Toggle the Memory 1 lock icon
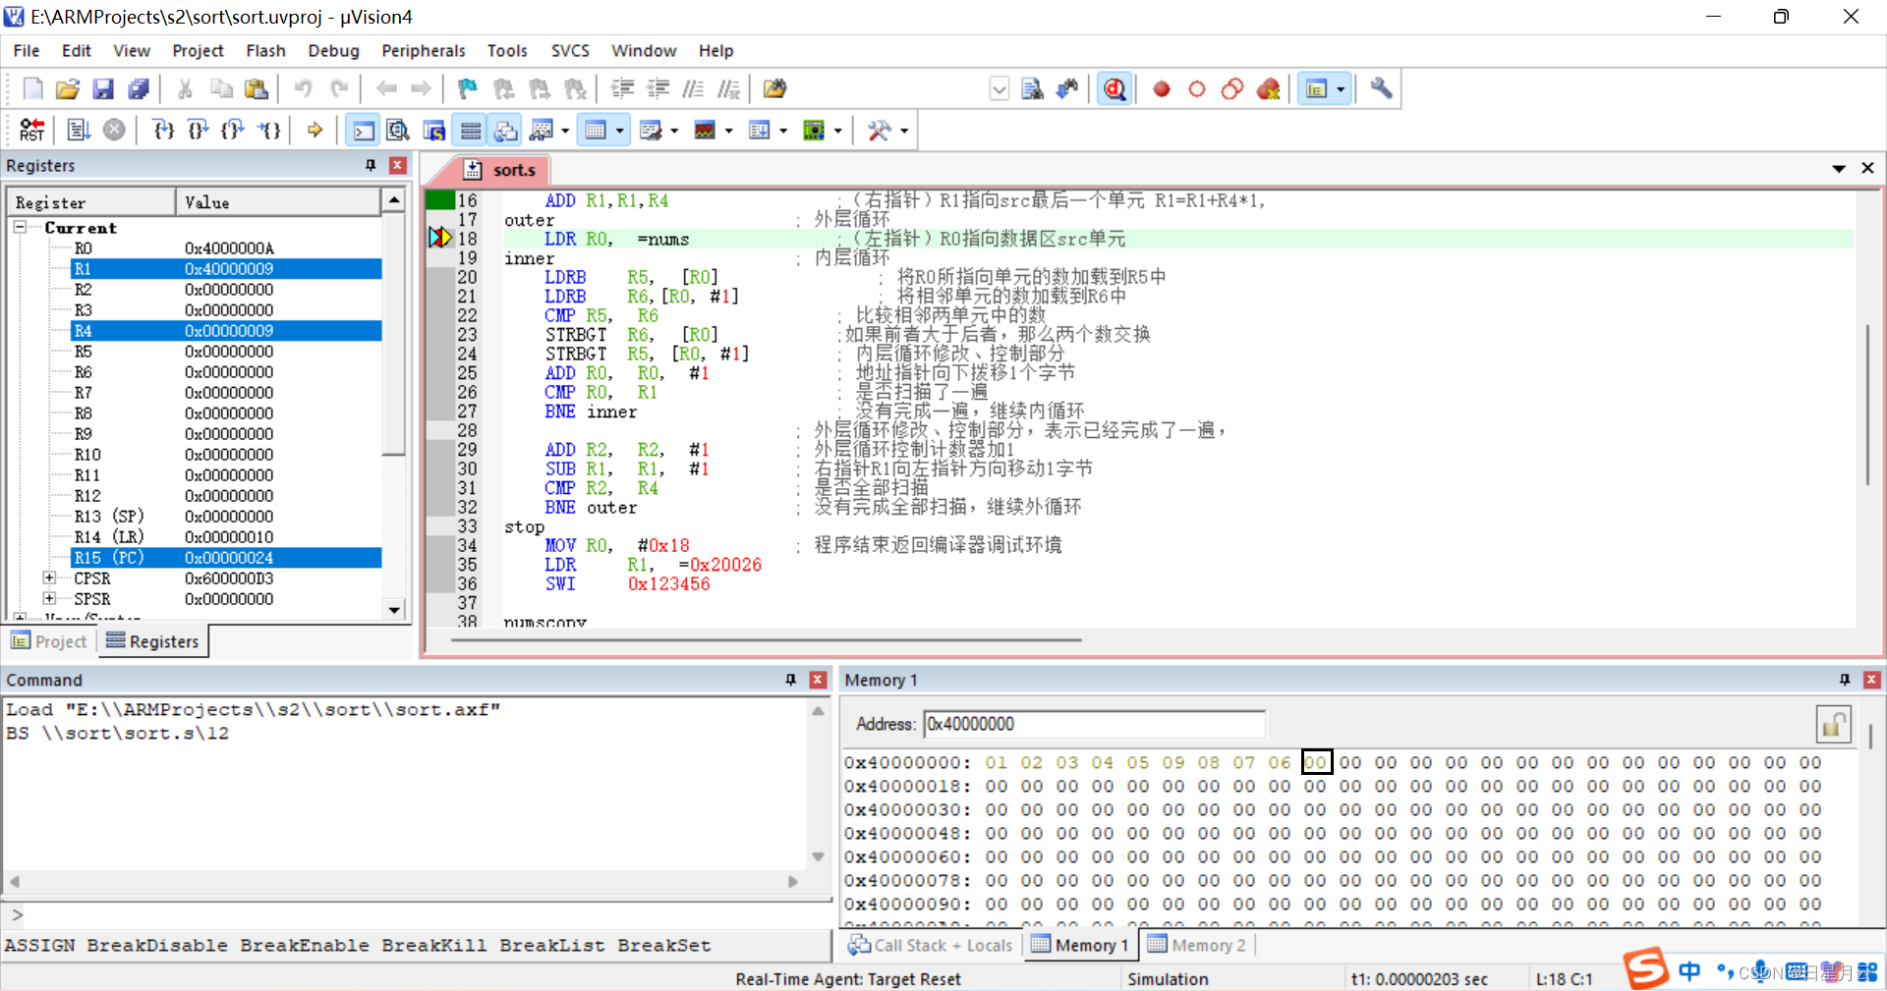This screenshot has height=991, width=1887. [x=1833, y=725]
